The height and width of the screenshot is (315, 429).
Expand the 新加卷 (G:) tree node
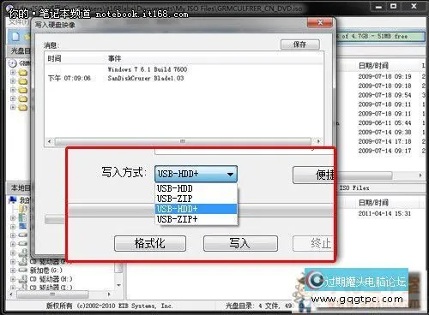(13, 270)
